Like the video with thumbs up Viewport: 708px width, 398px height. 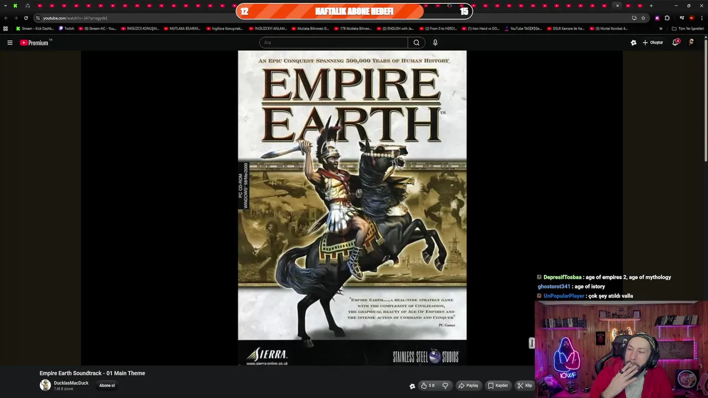(428, 386)
